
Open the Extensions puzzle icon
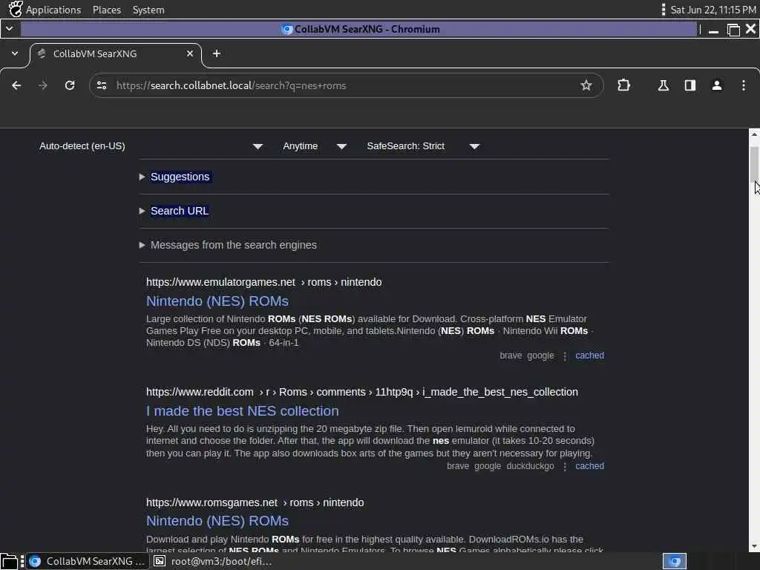pyautogui.click(x=623, y=86)
